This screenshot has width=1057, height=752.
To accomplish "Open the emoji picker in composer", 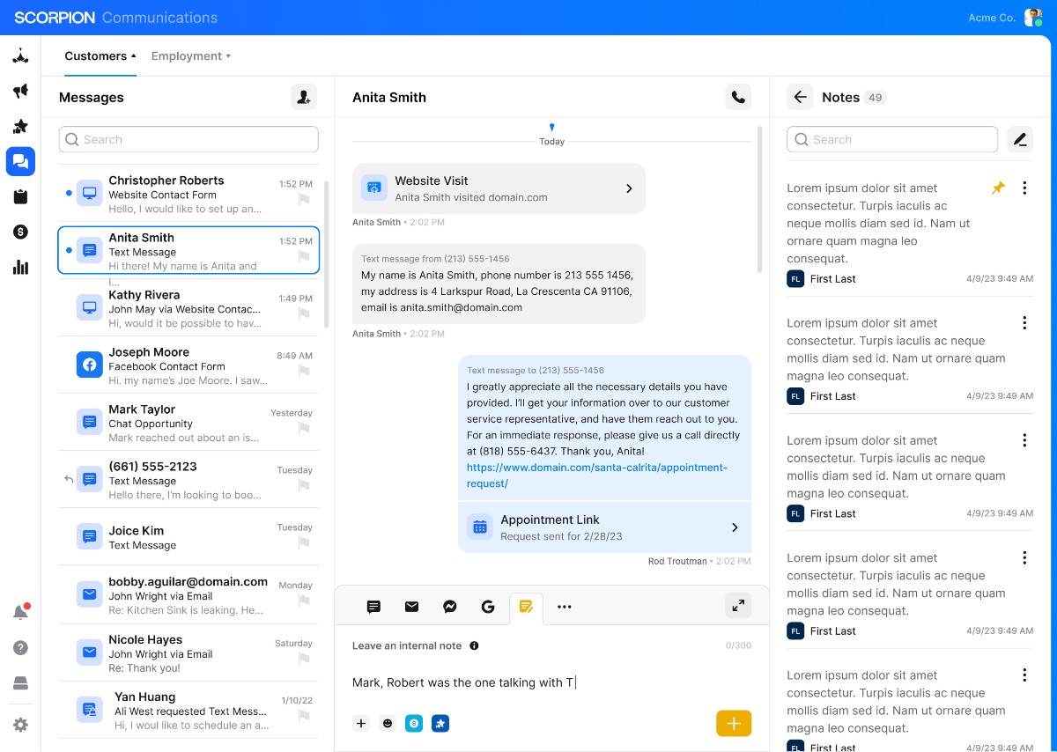I will pyautogui.click(x=388, y=724).
